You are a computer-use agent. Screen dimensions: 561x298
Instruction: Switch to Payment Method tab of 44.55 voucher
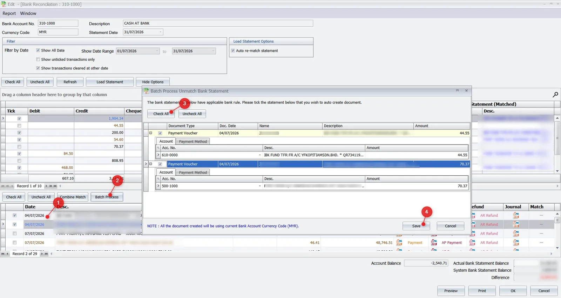coord(193,142)
